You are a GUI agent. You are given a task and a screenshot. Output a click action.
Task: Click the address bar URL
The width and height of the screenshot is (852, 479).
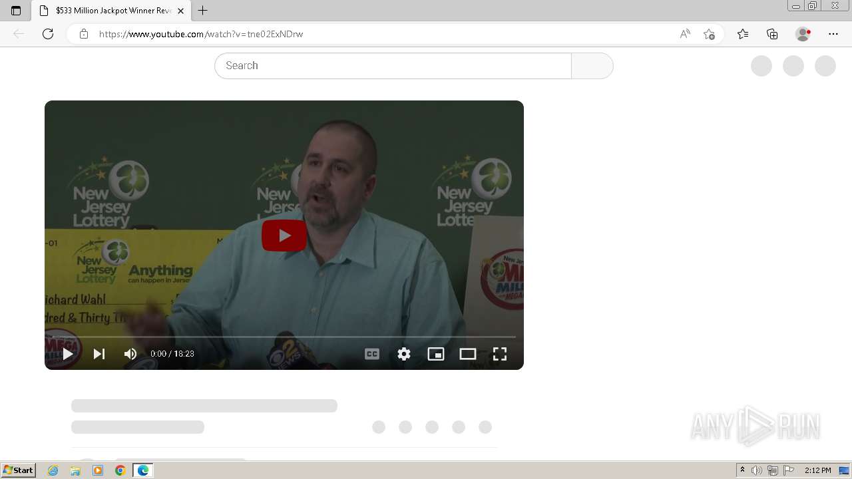pyautogui.click(x=201, y=34)
